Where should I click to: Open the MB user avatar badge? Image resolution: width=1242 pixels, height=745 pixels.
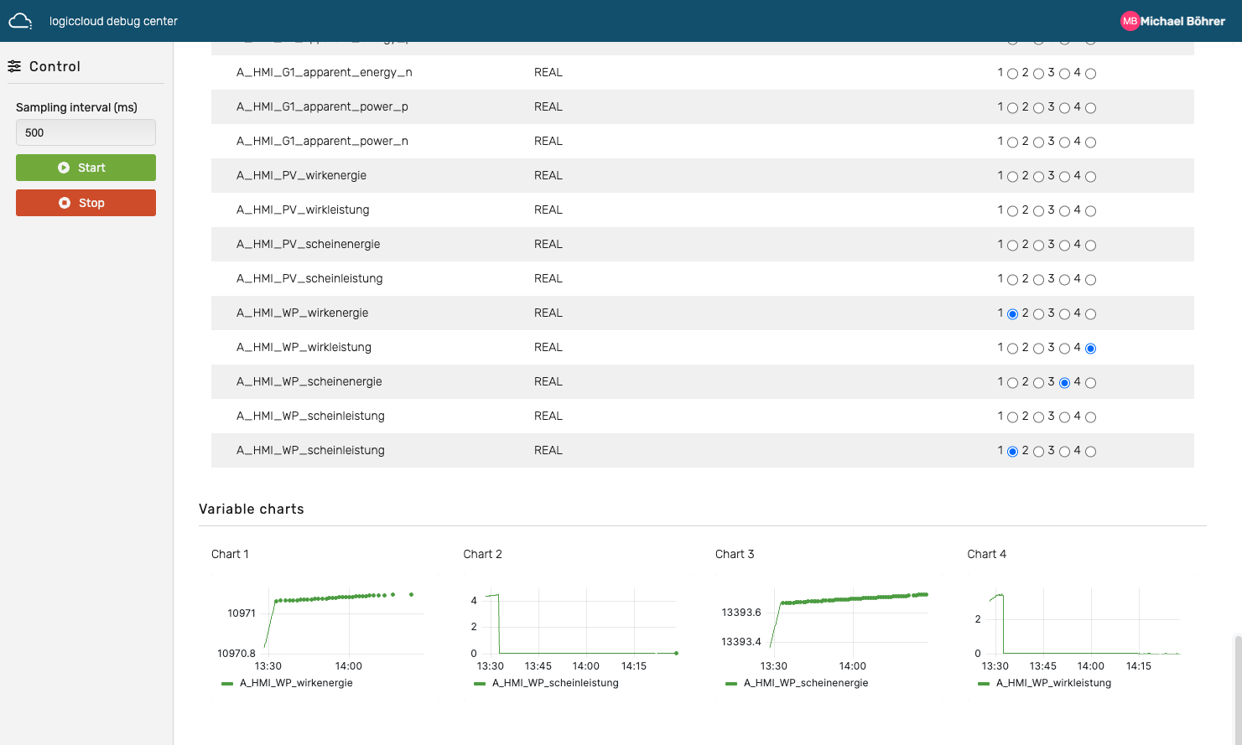click(x=1130, y=21)
